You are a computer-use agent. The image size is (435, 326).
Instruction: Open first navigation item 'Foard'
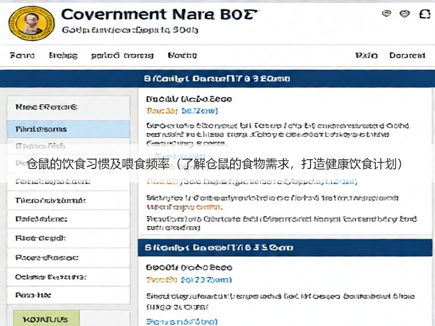[x=22, y=55]
